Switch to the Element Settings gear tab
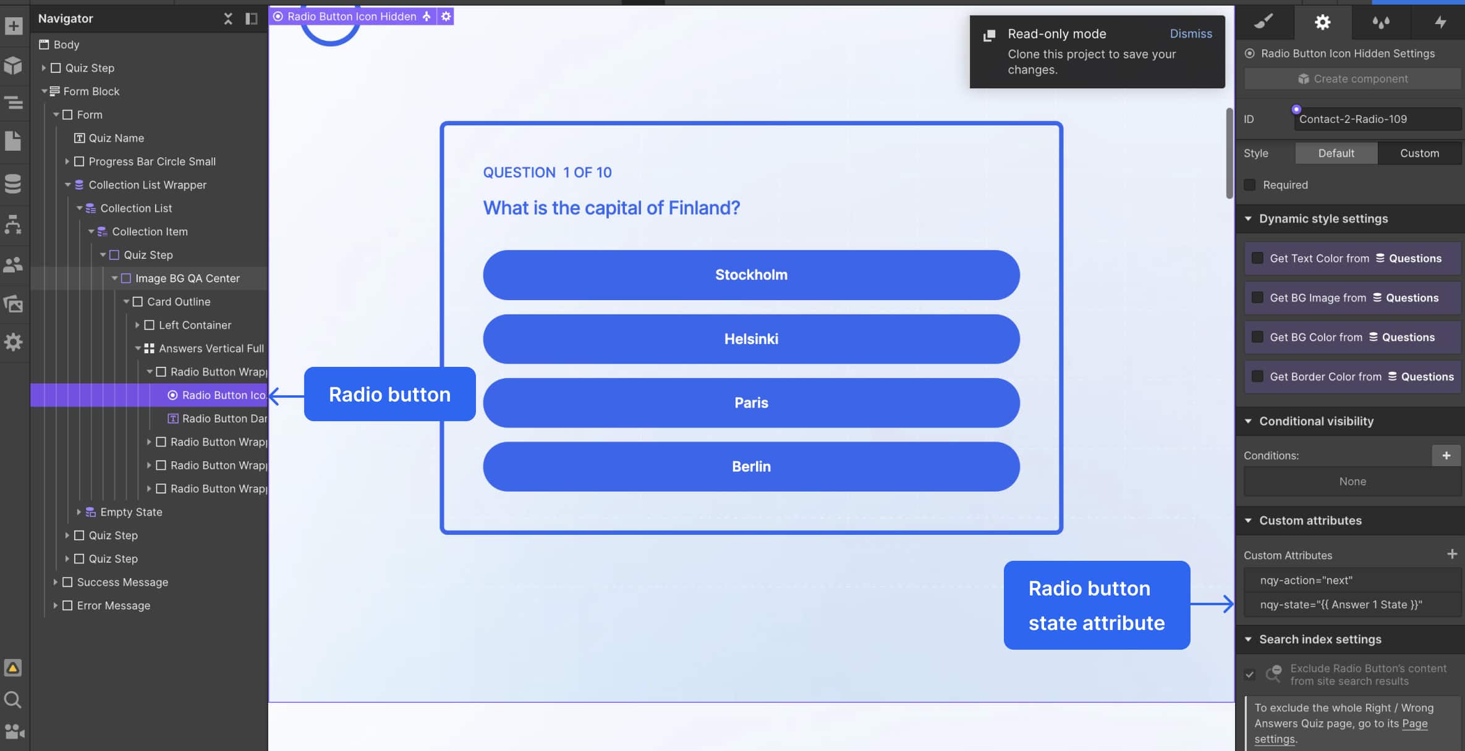 tap(1322, 22)
